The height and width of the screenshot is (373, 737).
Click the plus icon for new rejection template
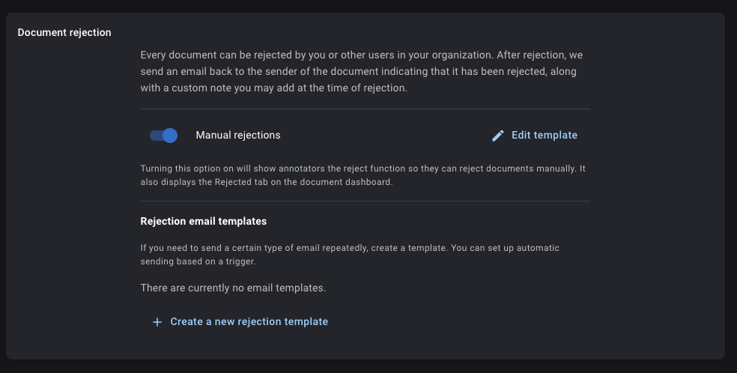pos(157,322)
